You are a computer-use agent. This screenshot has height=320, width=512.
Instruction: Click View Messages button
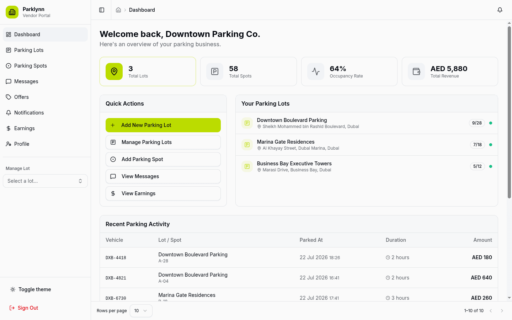pyautogui.click(x=163, y=176)
